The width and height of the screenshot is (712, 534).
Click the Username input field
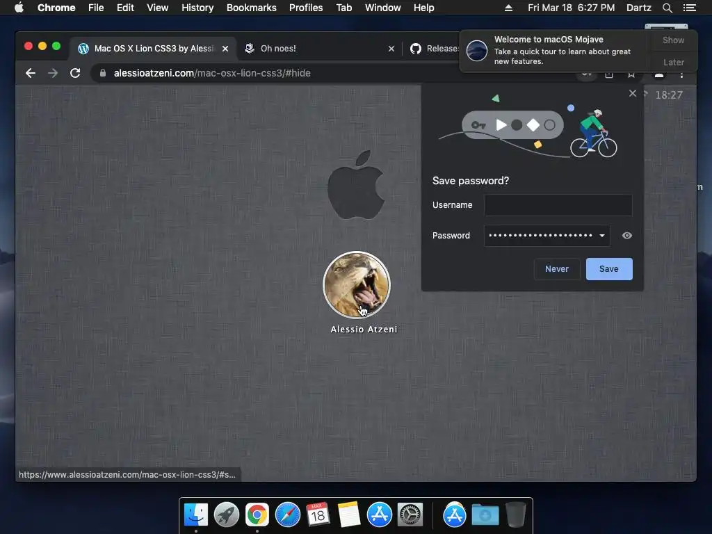pos(558,205)
